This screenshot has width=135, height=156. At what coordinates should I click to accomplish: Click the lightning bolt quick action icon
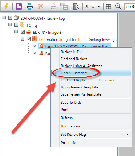6,6
